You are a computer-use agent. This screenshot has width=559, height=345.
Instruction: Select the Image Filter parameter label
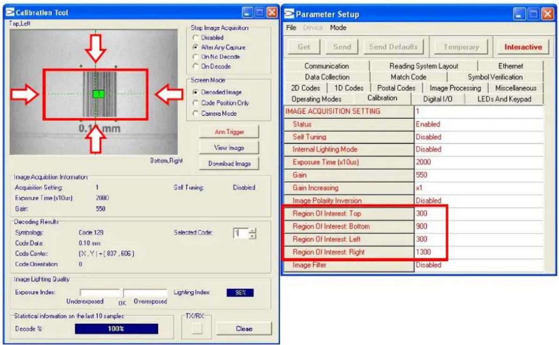coord(309,265)
